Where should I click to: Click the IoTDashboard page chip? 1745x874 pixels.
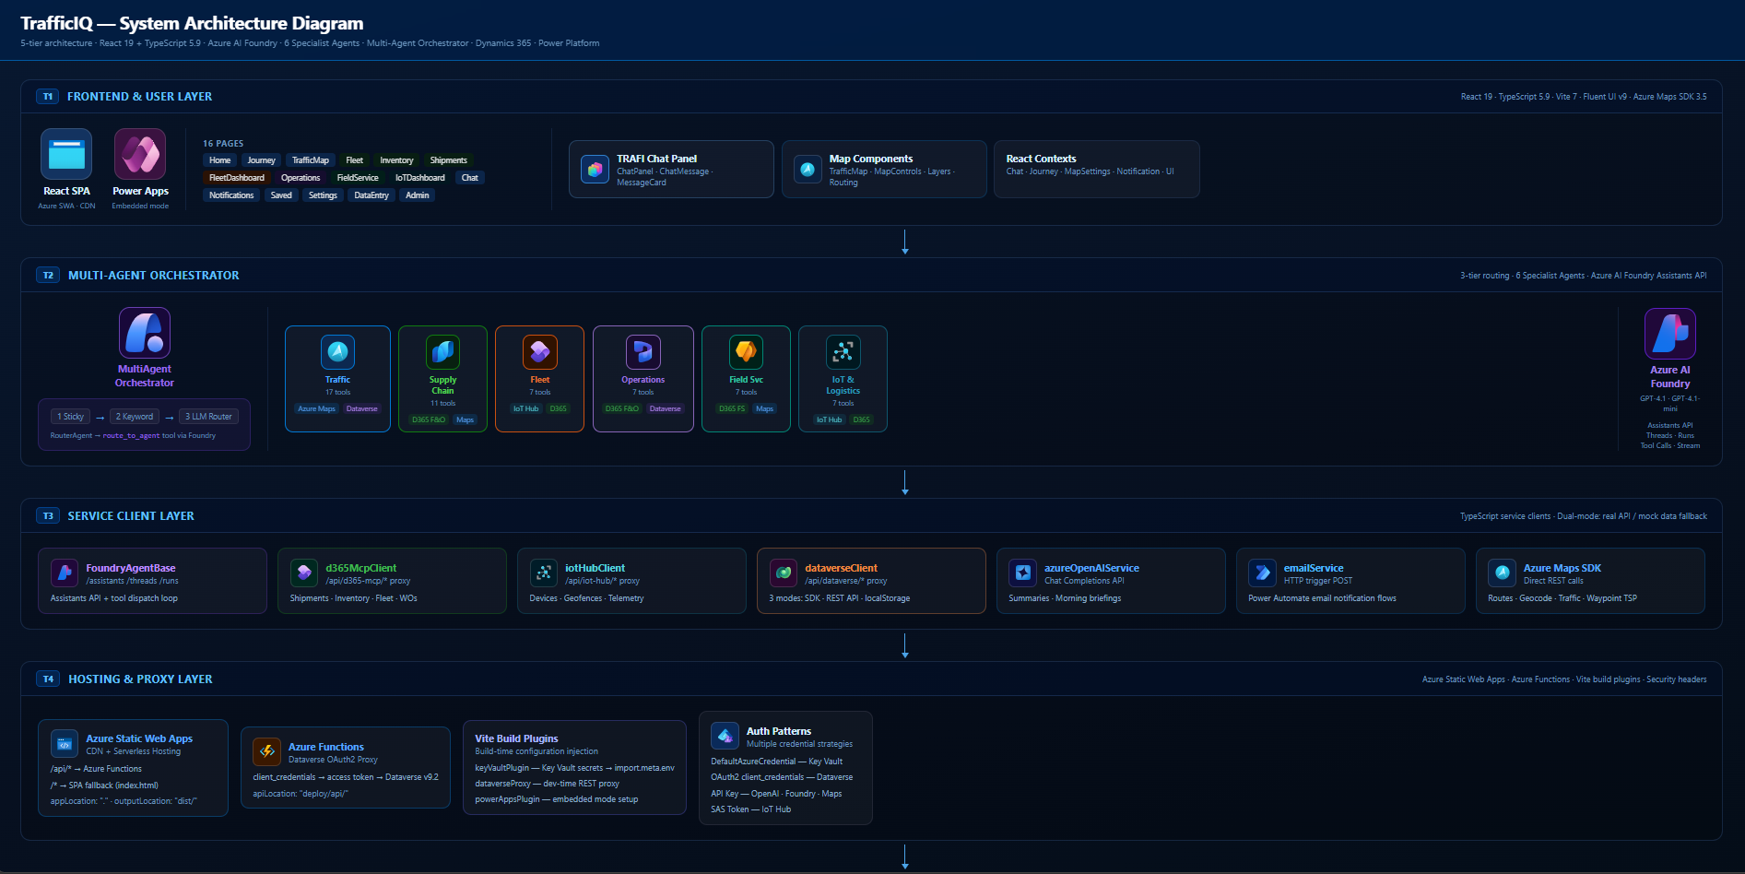coord(420,178)
